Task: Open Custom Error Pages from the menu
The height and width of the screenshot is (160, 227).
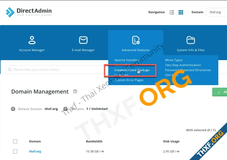Action: pyautogui.click(x=129, y=80)
